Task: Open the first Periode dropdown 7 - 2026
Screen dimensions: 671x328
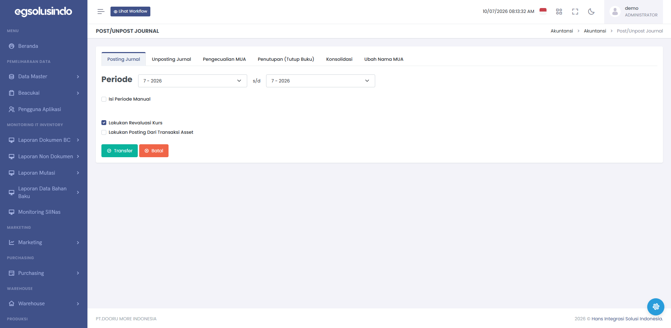Action: (193, 81)
